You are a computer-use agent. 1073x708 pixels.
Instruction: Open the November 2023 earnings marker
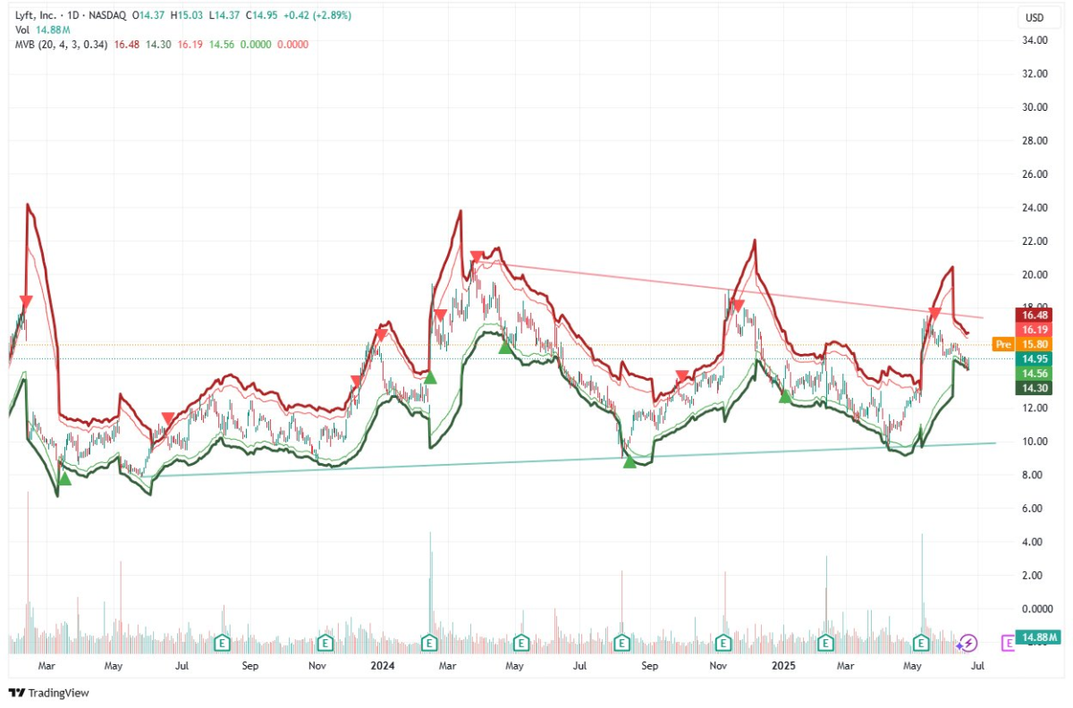(326, 642)
